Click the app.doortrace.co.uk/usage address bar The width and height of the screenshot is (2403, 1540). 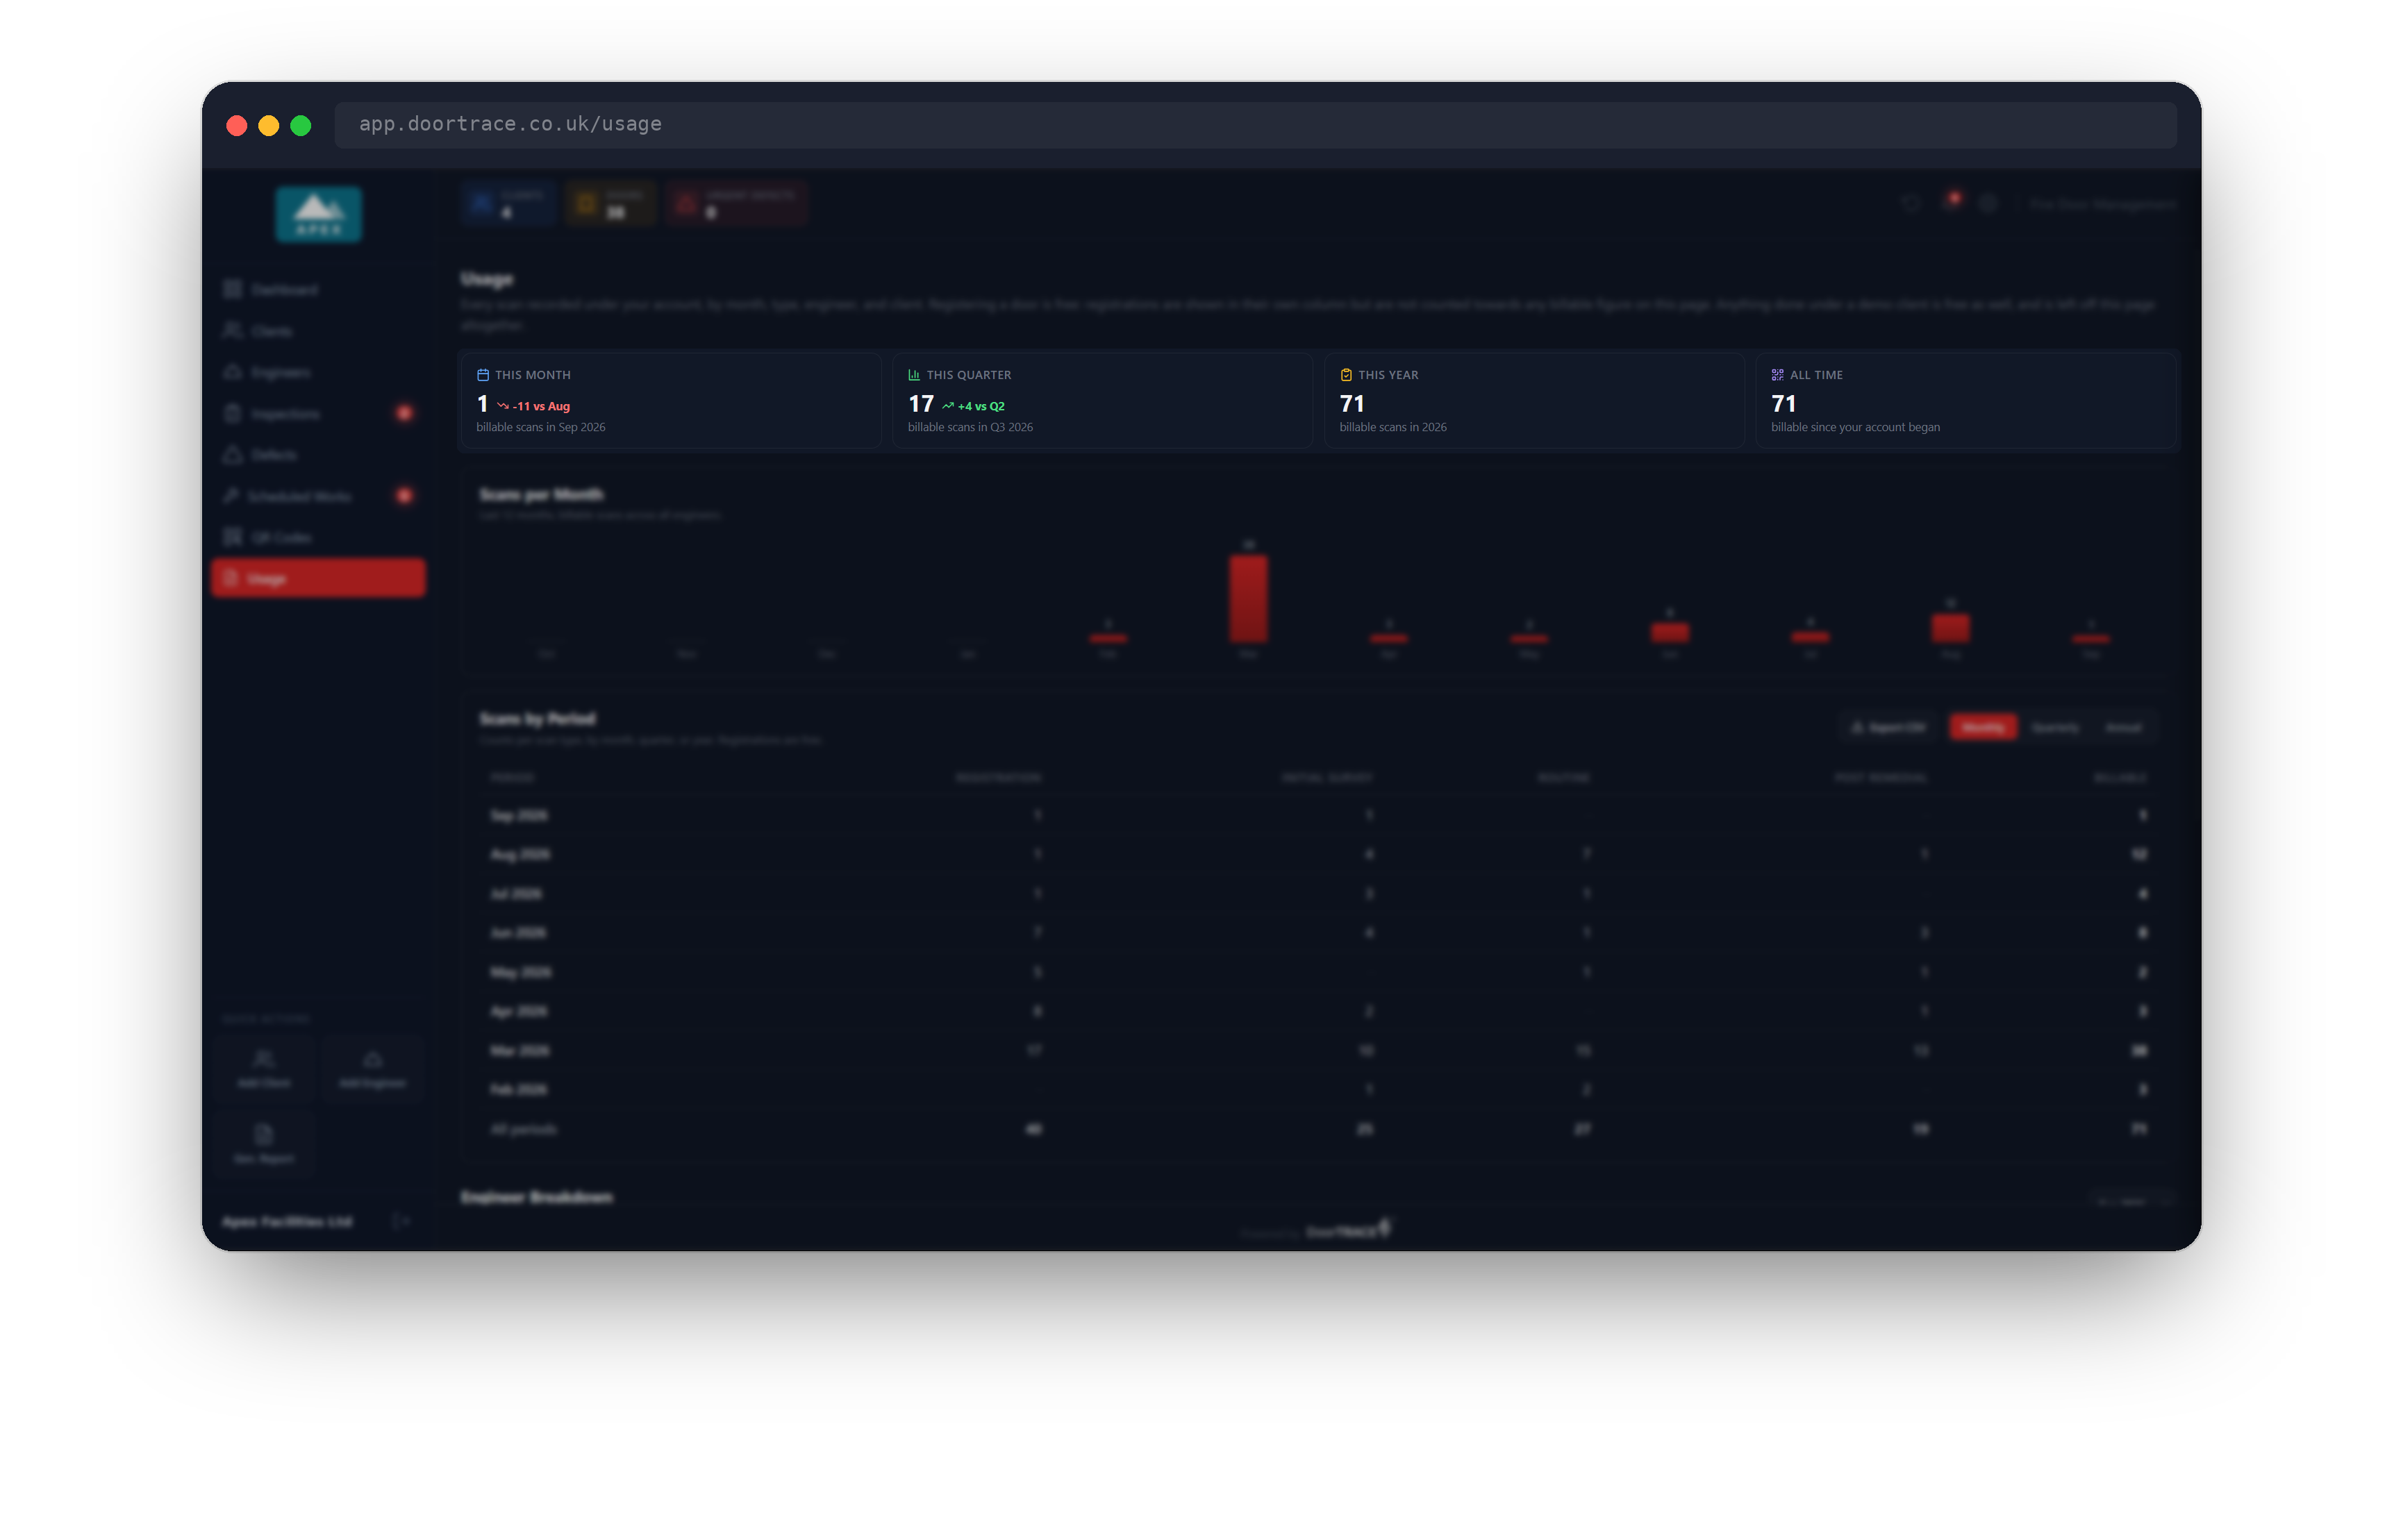pyautogui.click(x=1255, y=124)
